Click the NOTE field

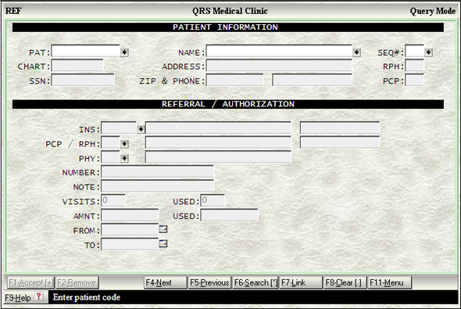pyautogui.click(x=157, y=186)
